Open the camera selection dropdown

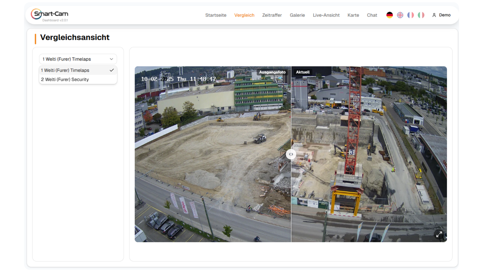point(78,59)
